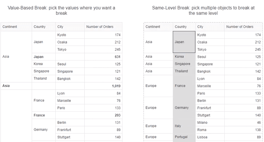264x142 pixels.
Task: Click the Thailand country cell in right table
Action: click(x=184, y=71)
